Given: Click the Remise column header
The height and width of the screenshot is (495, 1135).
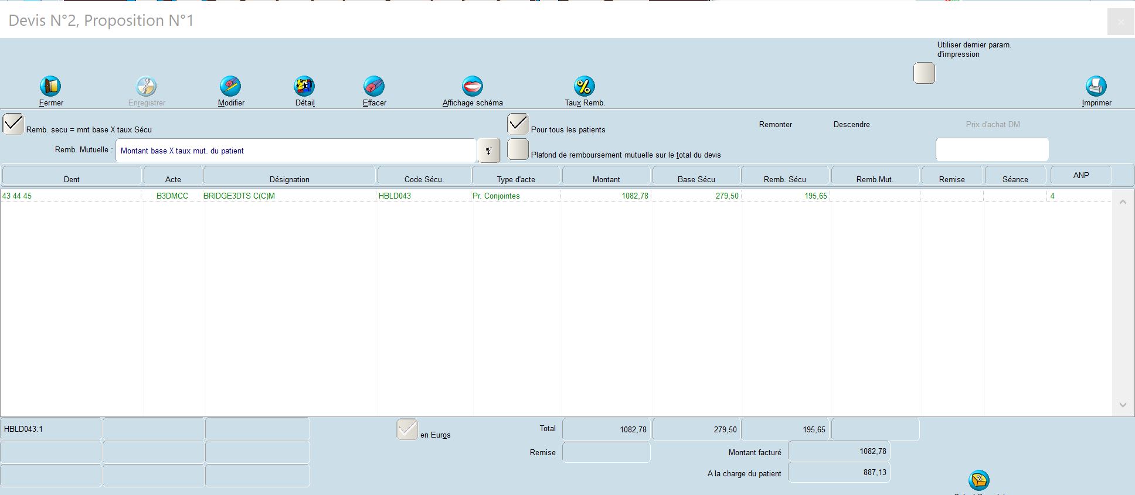Looking at the screenshot, I should tap(952, 176).
